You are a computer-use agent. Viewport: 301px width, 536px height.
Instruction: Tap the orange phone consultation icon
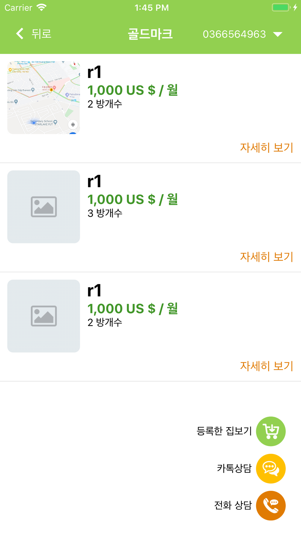point(271,506)
